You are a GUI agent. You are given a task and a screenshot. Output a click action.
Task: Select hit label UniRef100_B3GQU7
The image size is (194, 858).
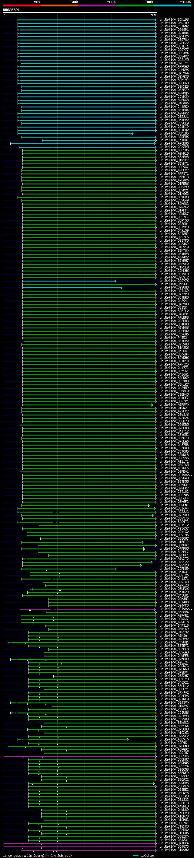point(174,538)
